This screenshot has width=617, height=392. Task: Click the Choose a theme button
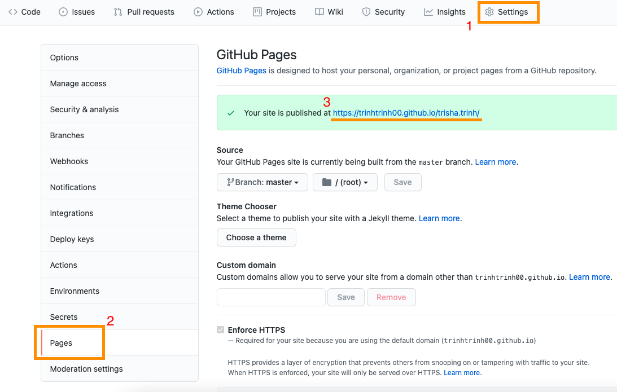256,237
